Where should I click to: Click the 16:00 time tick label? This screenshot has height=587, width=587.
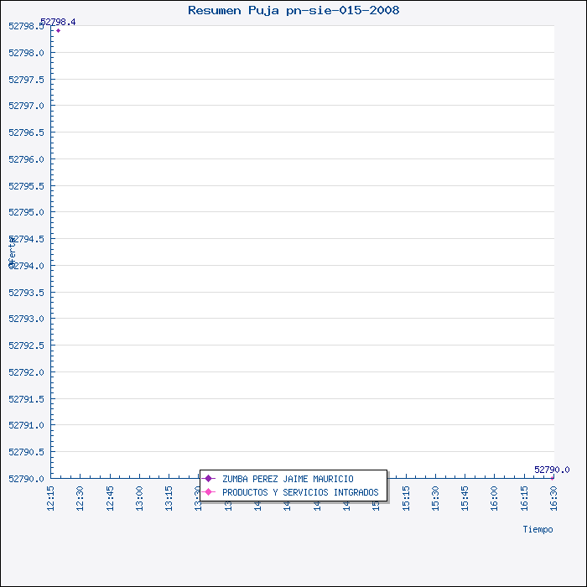click(x=495, y=495)
